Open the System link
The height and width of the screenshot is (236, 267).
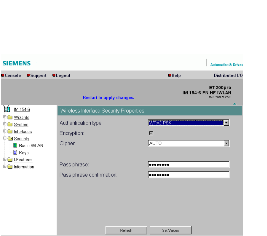click(x=21, y=125)
